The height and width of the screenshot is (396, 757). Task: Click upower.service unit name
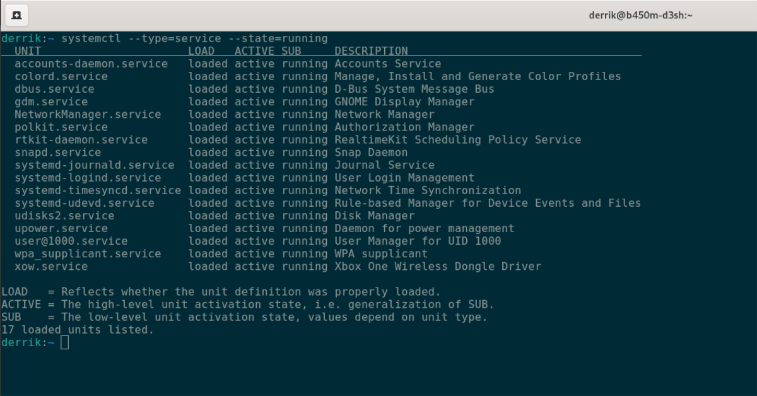(61, 228)
